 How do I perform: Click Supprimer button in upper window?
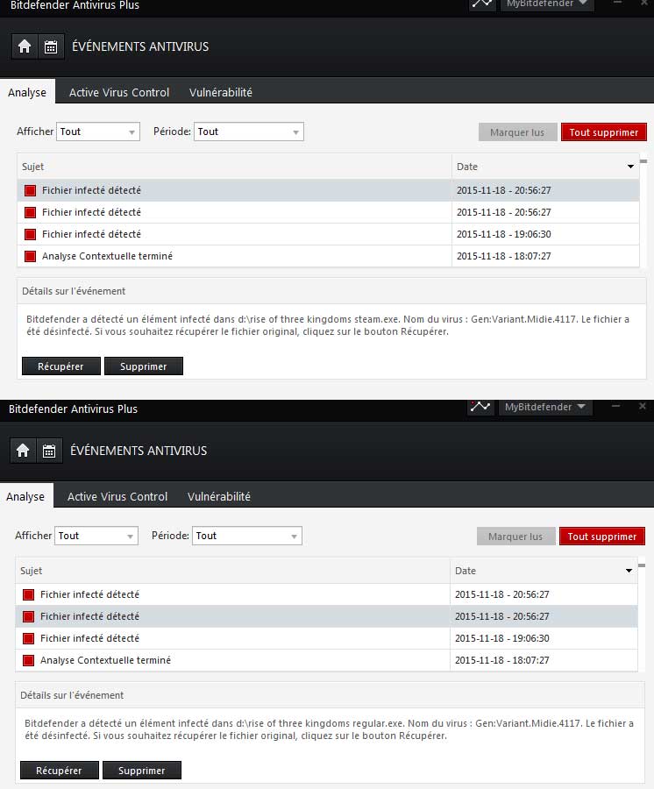[x=144, y=366]
